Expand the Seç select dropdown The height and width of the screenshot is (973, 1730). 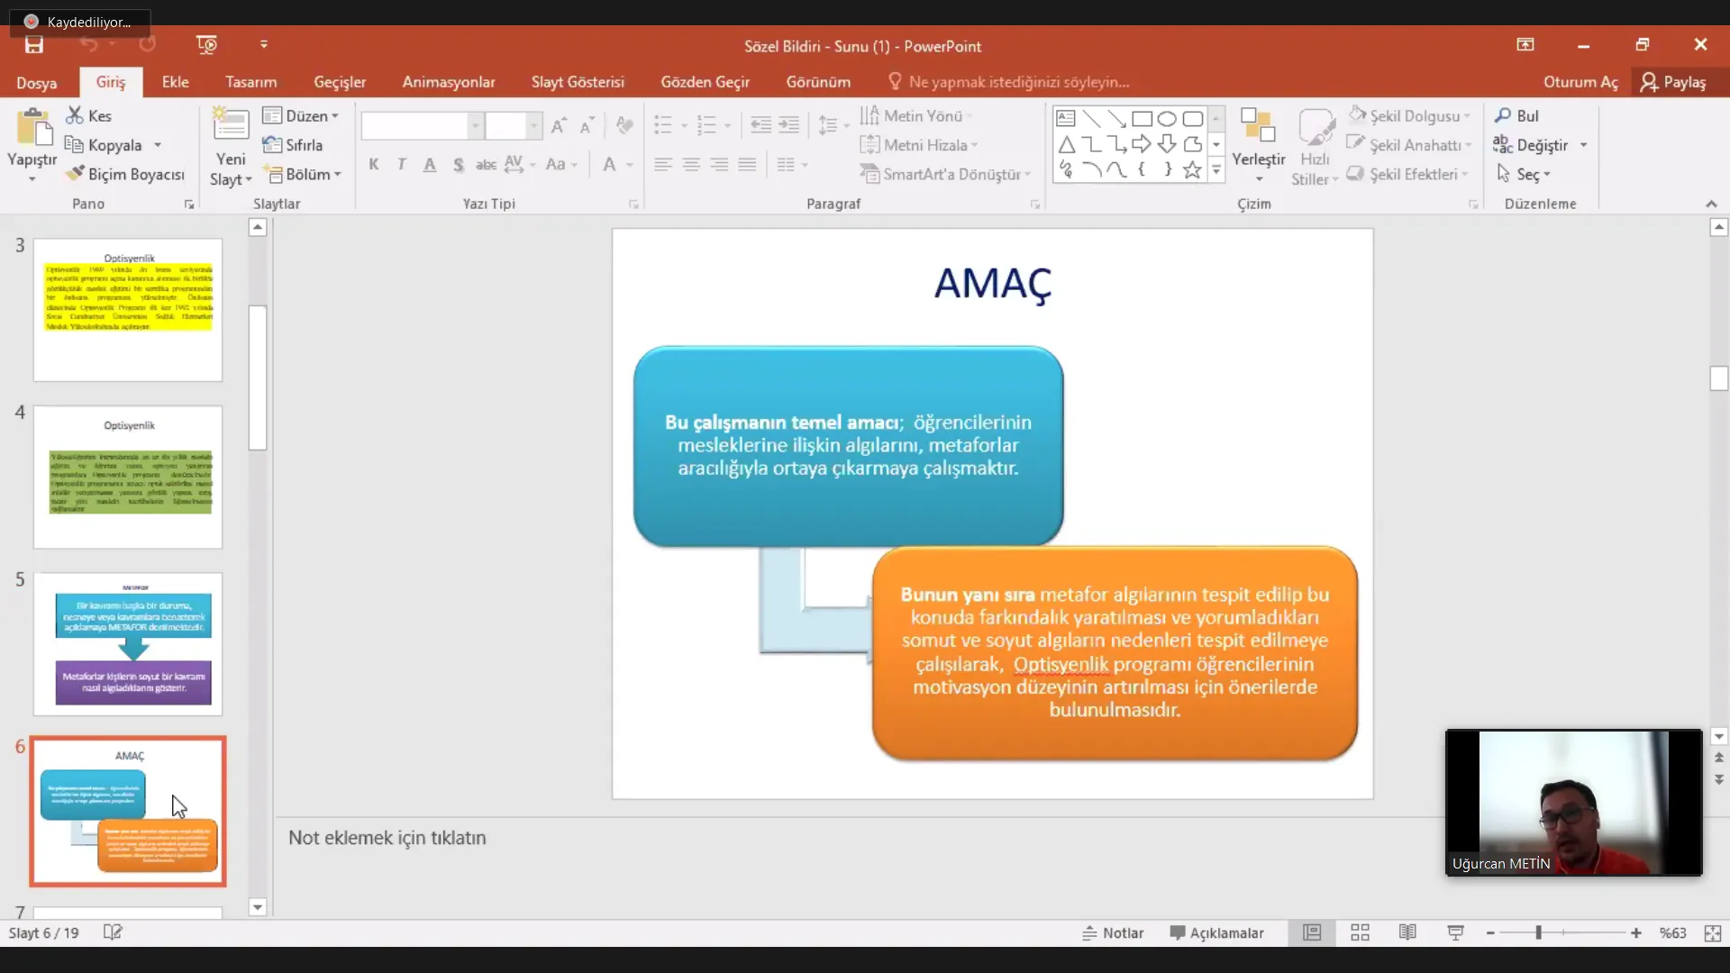tap(1524, 174)
